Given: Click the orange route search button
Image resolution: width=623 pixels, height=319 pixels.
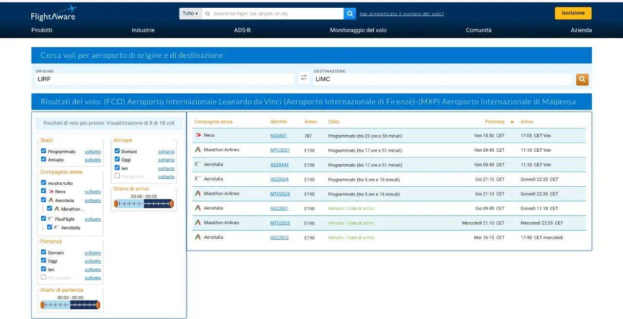Looking at the screenshot, I should tap(582, 79).
